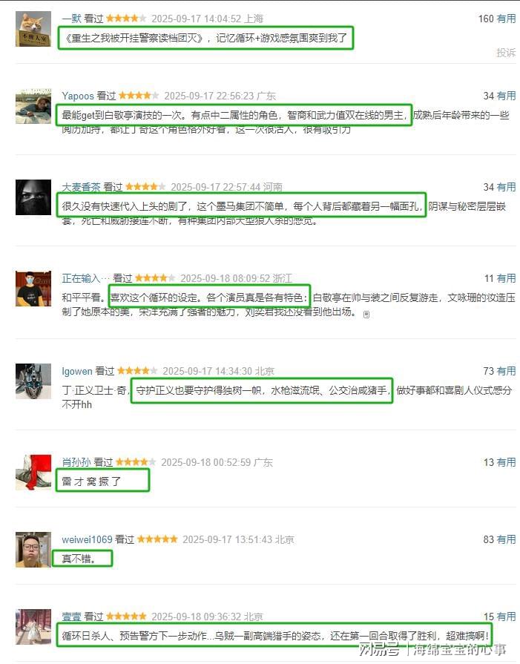Open username link 一默

[71, 19]
